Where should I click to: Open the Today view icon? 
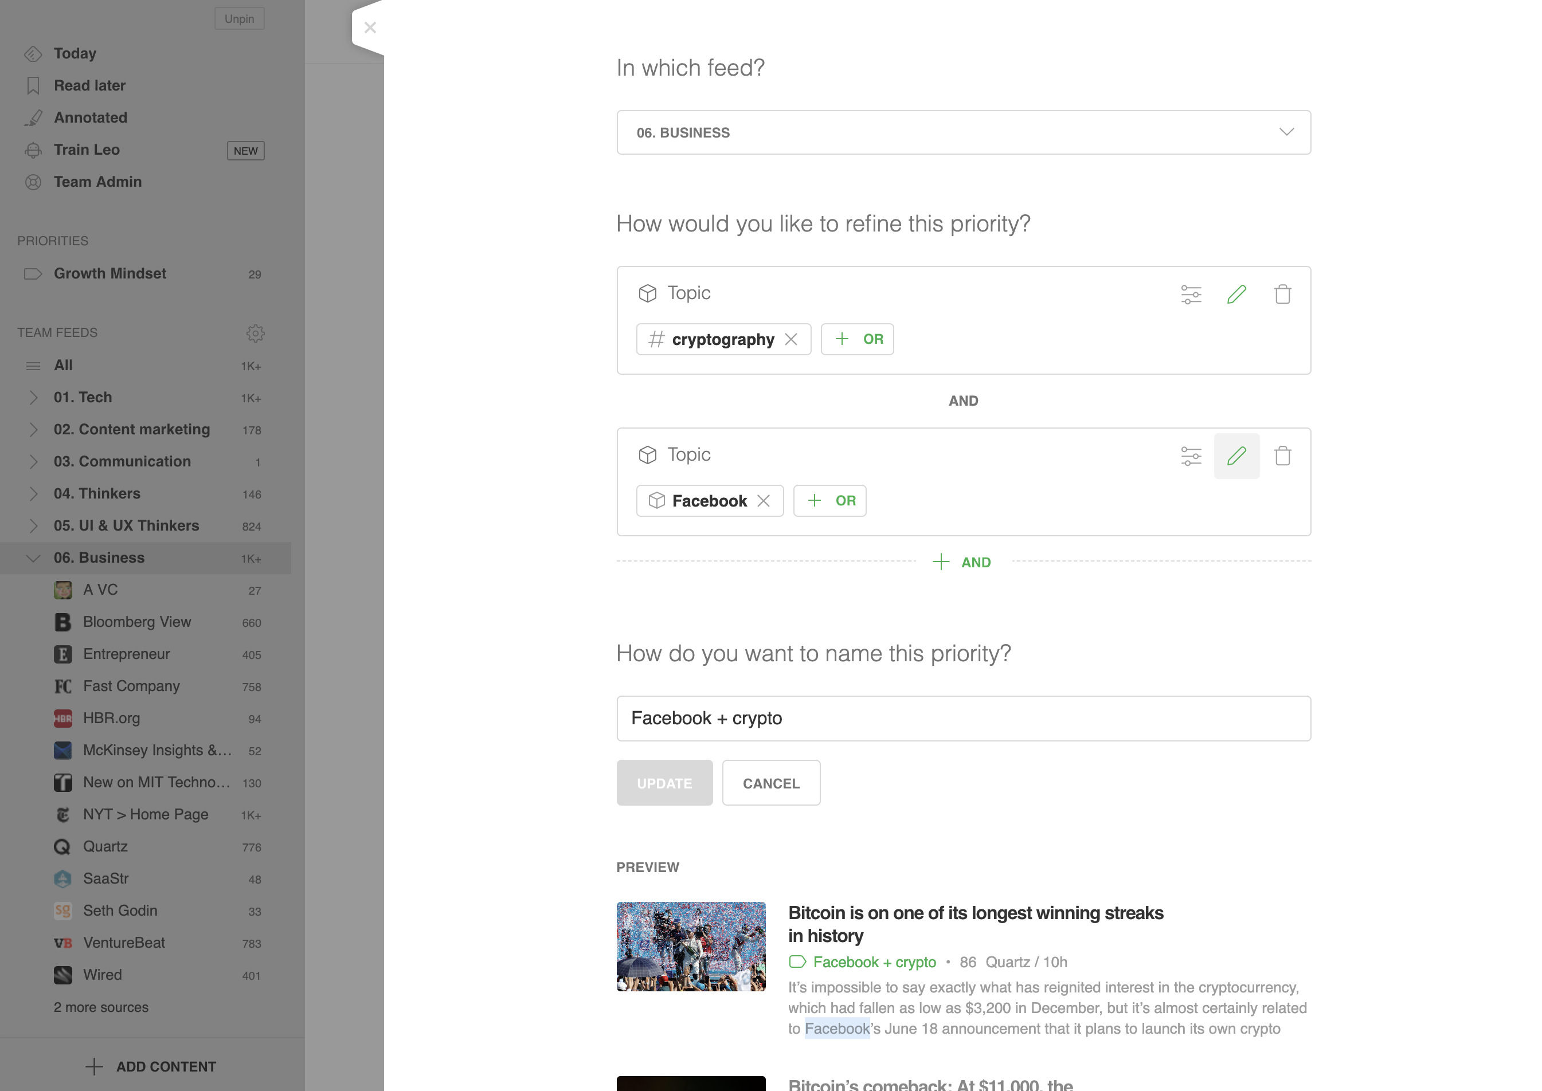click(33, 54)
